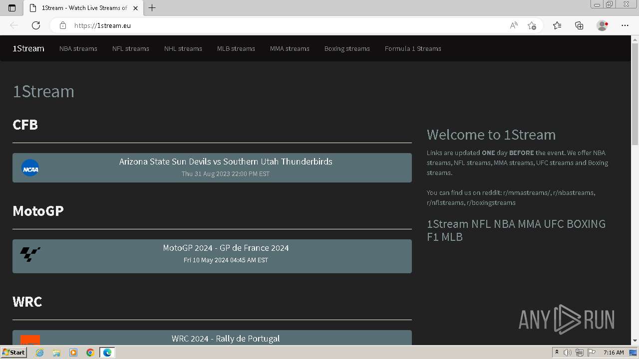Click the large 1Stream page title
The height and width of the screenshot is (359, 639).
pos(43,91)
